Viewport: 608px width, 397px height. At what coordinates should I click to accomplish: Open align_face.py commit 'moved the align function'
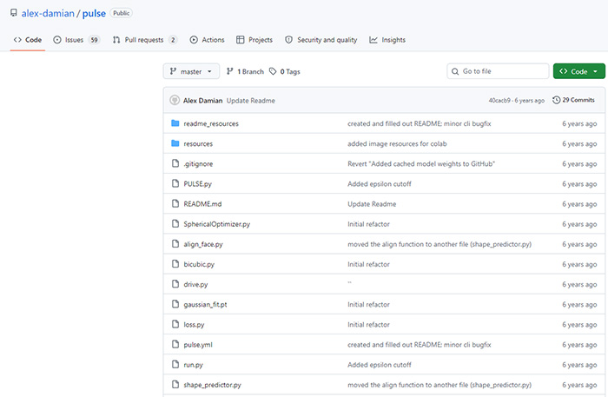pos(439,244)
